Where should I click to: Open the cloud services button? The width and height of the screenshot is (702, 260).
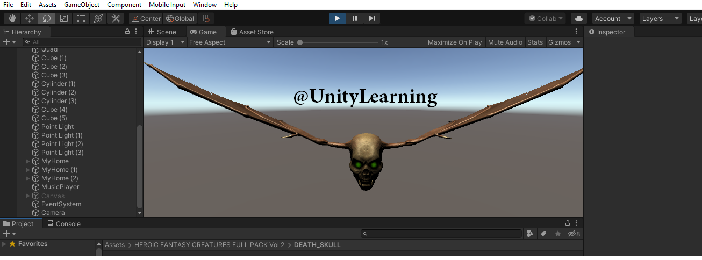578,18
